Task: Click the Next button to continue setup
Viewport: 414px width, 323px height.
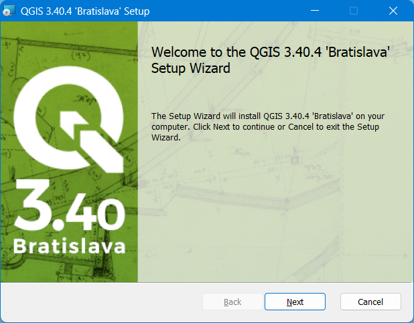Action: (x=295, y=302)
